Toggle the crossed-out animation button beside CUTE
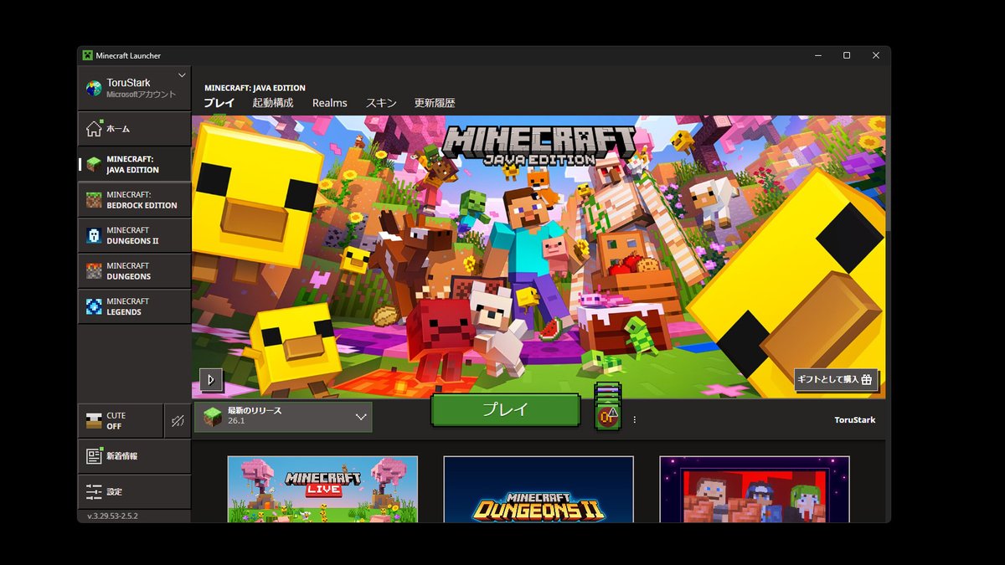 tap(178, 421)
